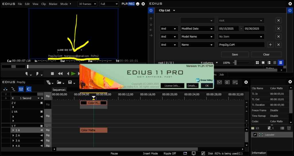The width and height of the screenshot is (294, 156).
Task: Click the back arrow in Clip List sidebar
Action: tap(151, 30)
